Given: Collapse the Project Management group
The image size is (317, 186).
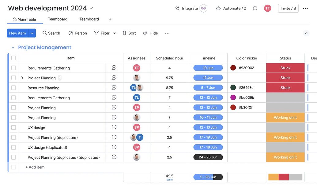Looking at the screenshot, I should pos(13,47).
